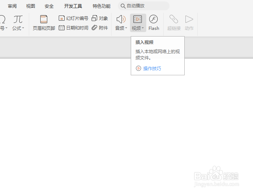Image resolution: width=253 pixels, height=193 pixels.
Task: Open the 特色功能 special features tab
Action: 102,6
